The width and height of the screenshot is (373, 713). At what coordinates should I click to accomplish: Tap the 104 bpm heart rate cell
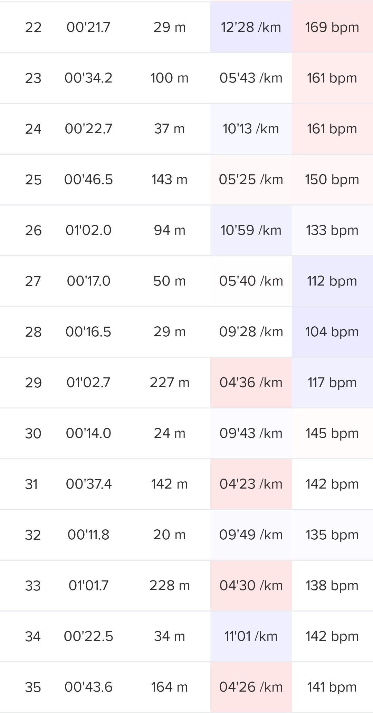pyautogui.click(x=332, y=332)
